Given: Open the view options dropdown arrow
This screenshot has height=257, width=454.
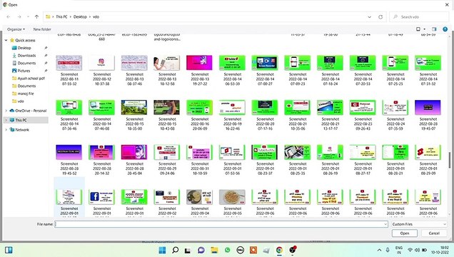Looking at the screenshot, I should (x=425, y=29).
